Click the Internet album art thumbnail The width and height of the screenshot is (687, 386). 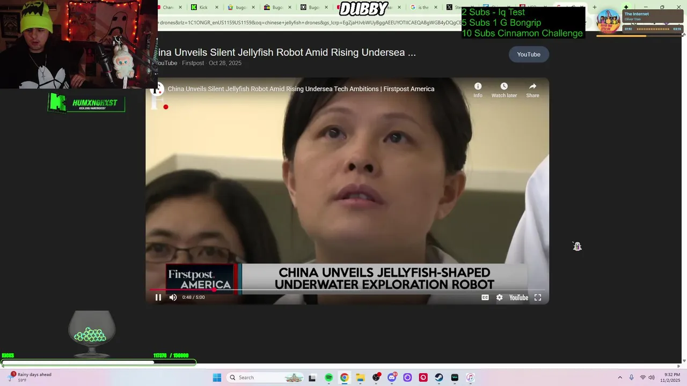[x=609, y=21]
